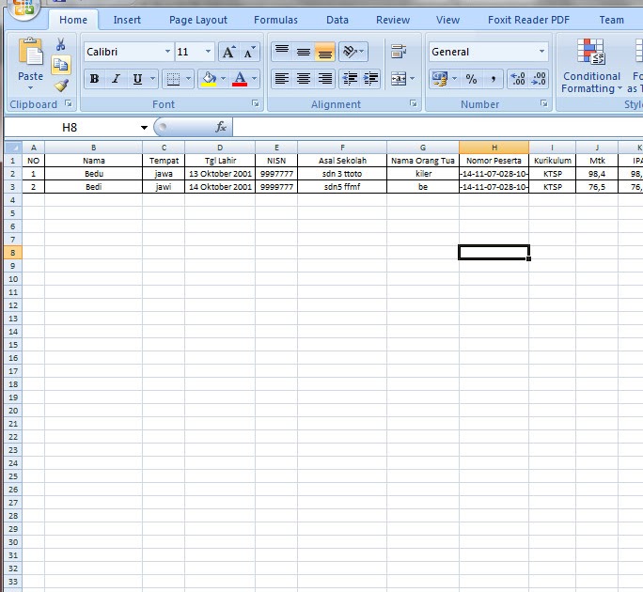Click the Name Box showing H8
This screenshot has height=592, width=643.
[70, 128]
